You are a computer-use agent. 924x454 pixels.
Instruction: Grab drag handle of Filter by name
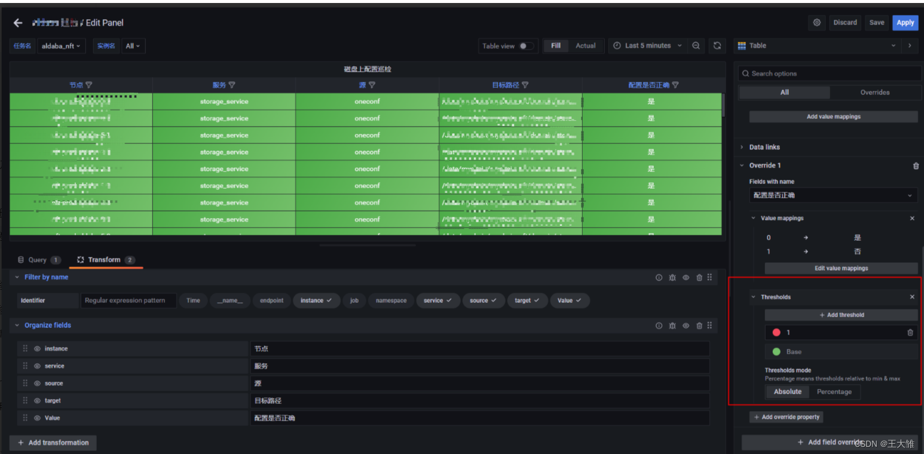click(x=709, y=278)
